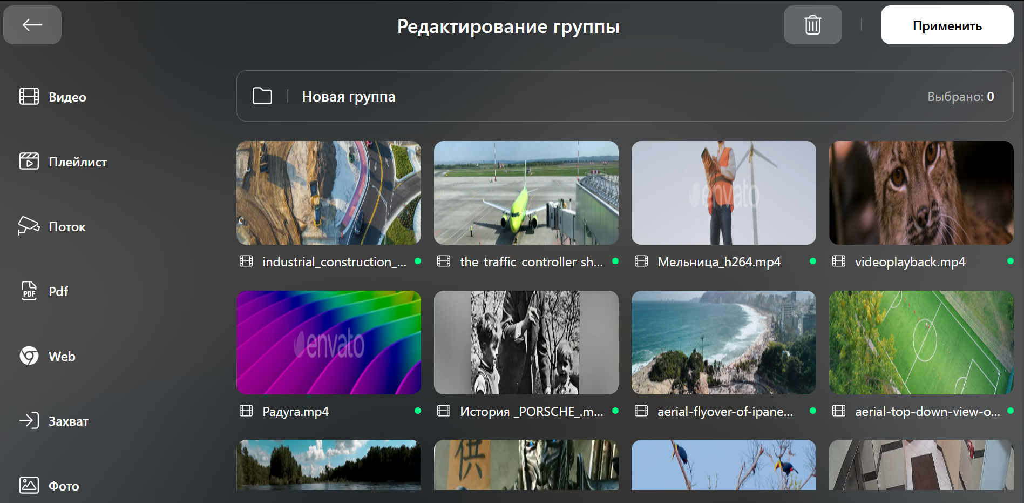The height and width of the screenshot is (503, 1024).
Task: Go back with the arrow button
Action: pyautogui.click(x=32, y=25)
